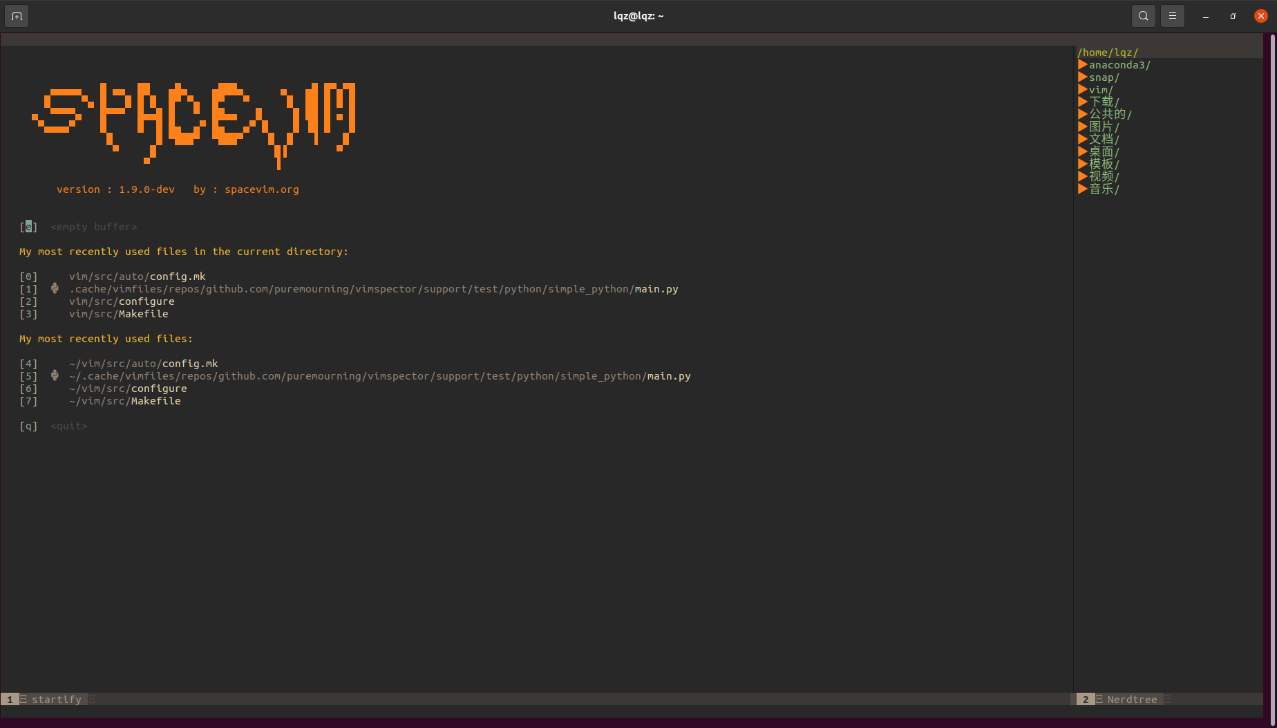Screen dimensions: 1277x728
Task: Expand the 音乐/ folder arrow
Action: coord(1082,189)
